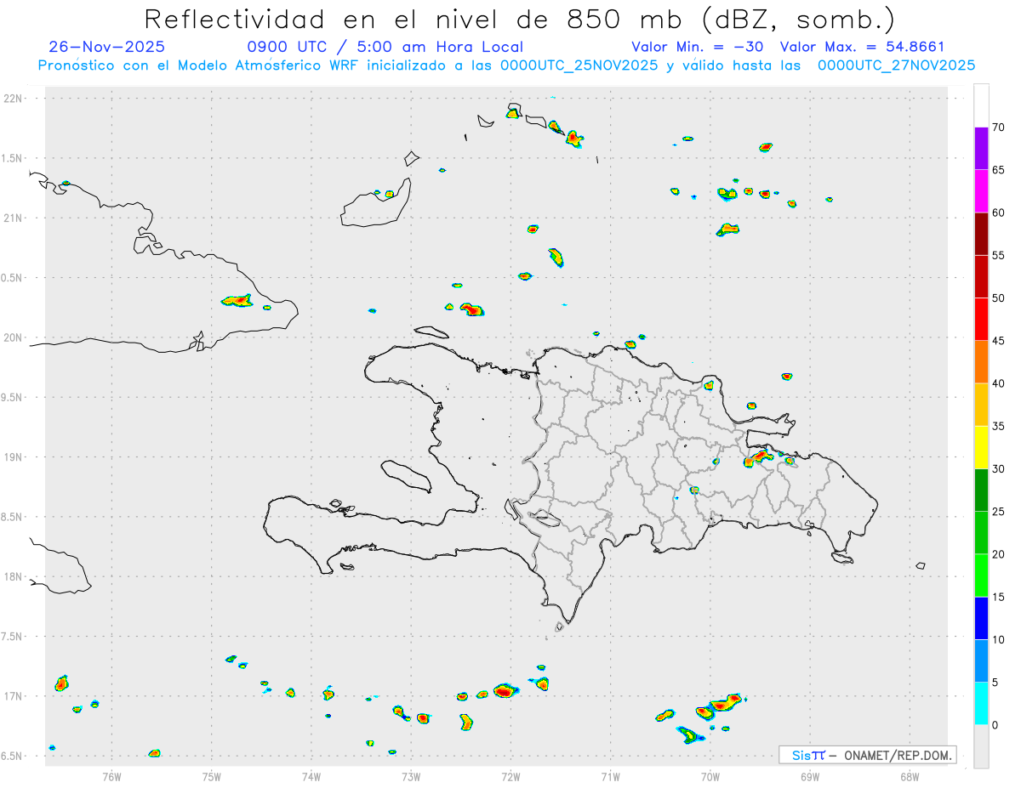1021x788 pixels.
Task: Click the '0900 UTC / 5:00 am Hora Local' text
Action: click(385, 47)
